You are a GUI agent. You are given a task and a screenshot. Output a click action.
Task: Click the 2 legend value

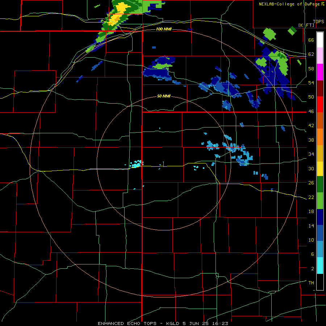click(x=312, y=269)
